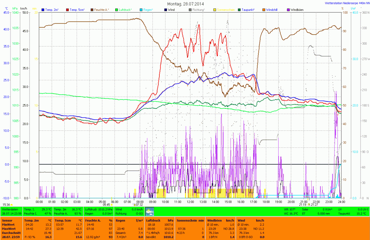370x240 pixels.
Task: Click the 12:00 label on the time axis
Action: [x=190, y=202]
